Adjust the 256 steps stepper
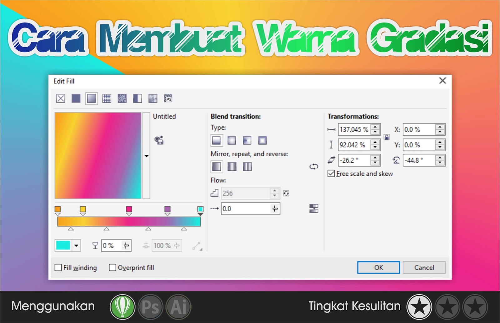The height and width of the screenshot is (323, 500). tap(274, 193)
